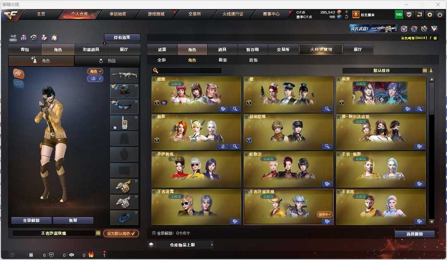Click the 选择删除 button
The width and height of the screenshot is (447, 260).
pos(414,234)
